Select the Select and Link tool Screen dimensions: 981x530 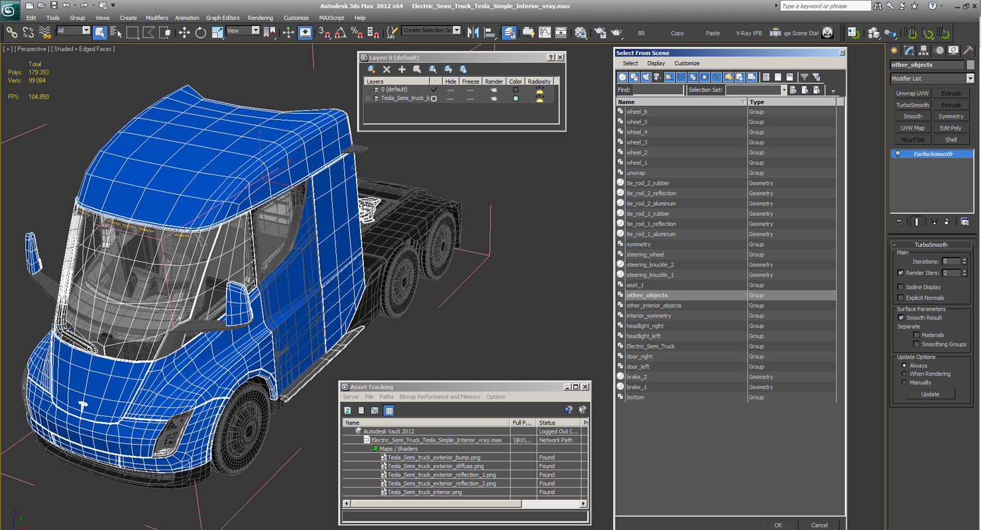pyautogui.click(x=12, y=32)
